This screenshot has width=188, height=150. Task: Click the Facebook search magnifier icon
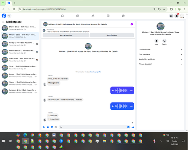pyautogui.click(x=9, y=16)
